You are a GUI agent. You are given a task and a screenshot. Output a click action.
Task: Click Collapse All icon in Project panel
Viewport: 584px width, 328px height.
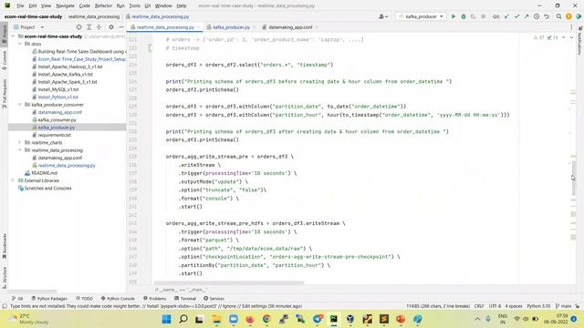tap(99, 27)
